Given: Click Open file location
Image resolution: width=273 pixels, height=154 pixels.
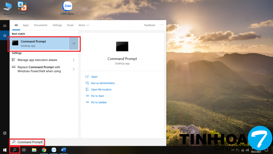Looking at the screenshot, I should [x=101, y=89].
